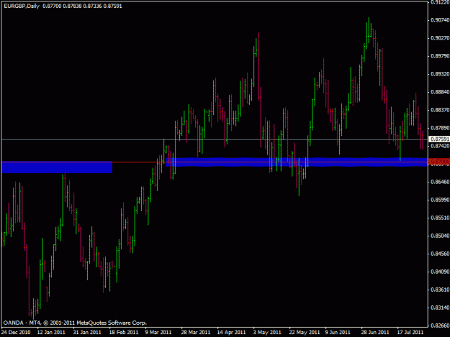The height and width of the screenshot is (337, 450).
Task: Click the 17 Jul 2011 date label
Action: point(410,333)
